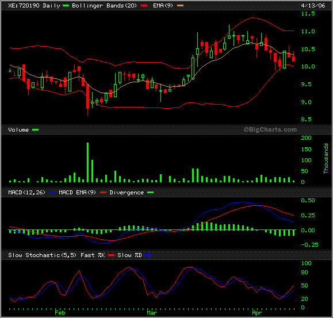
Task: Click the red Bollinger Bands legend swatch
Action: click(144, 6)
